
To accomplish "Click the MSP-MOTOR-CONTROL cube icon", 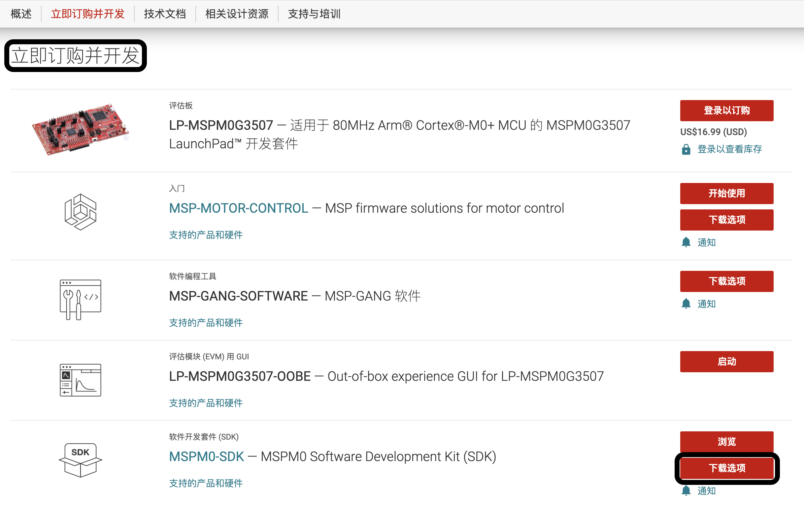I will pos(81,212).
